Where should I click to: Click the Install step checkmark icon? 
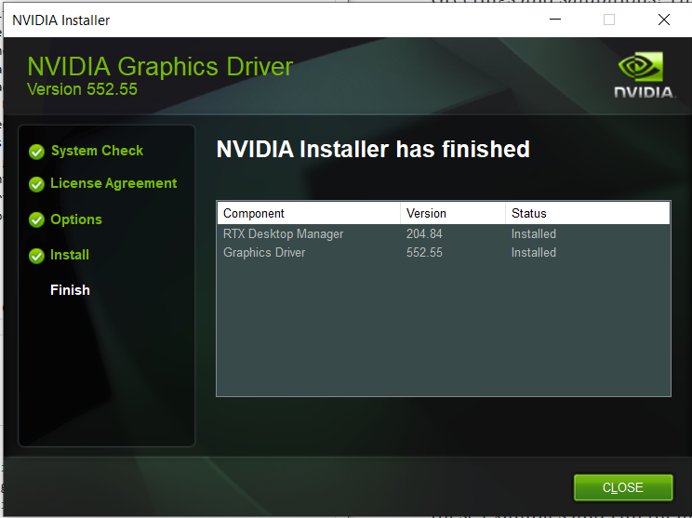click(x=36, y=256)
